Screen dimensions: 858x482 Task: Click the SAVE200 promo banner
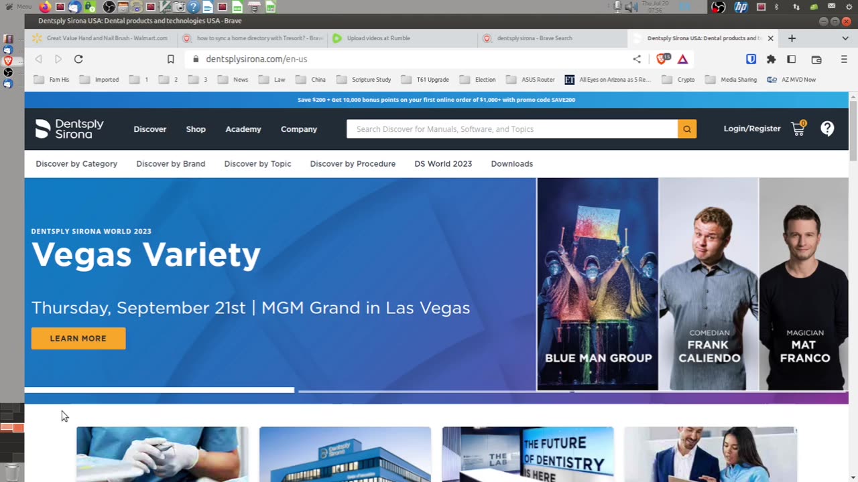[x=436, y=100]
